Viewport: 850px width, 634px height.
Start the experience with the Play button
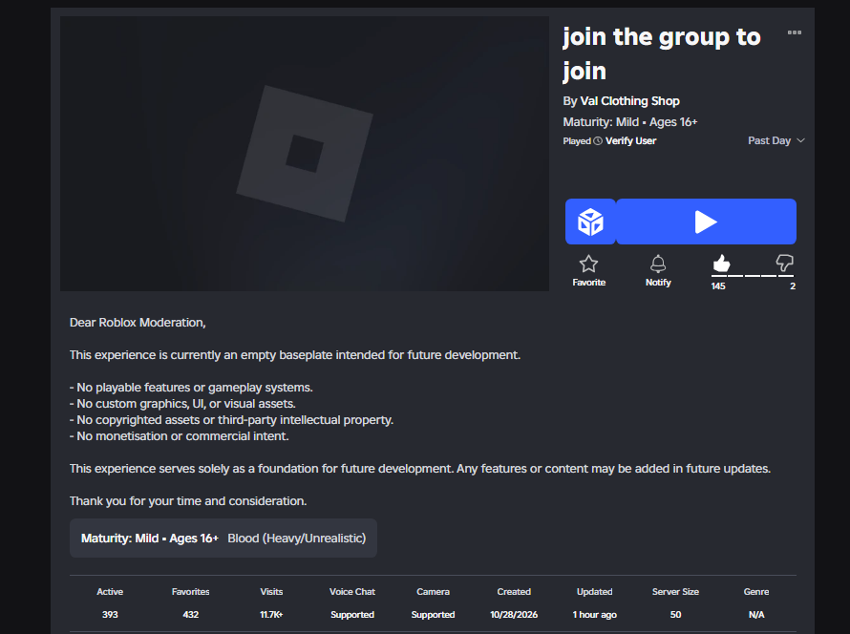[707, 222]
